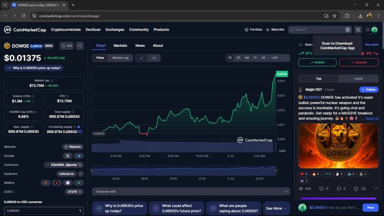
Task: Switch chart to candlestick view icon
Action: tap(154, 58)
